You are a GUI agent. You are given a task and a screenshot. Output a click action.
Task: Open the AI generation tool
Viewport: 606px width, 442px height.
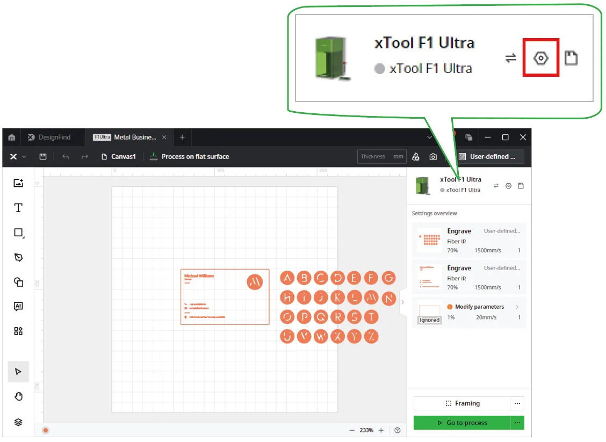pos(18,306)
